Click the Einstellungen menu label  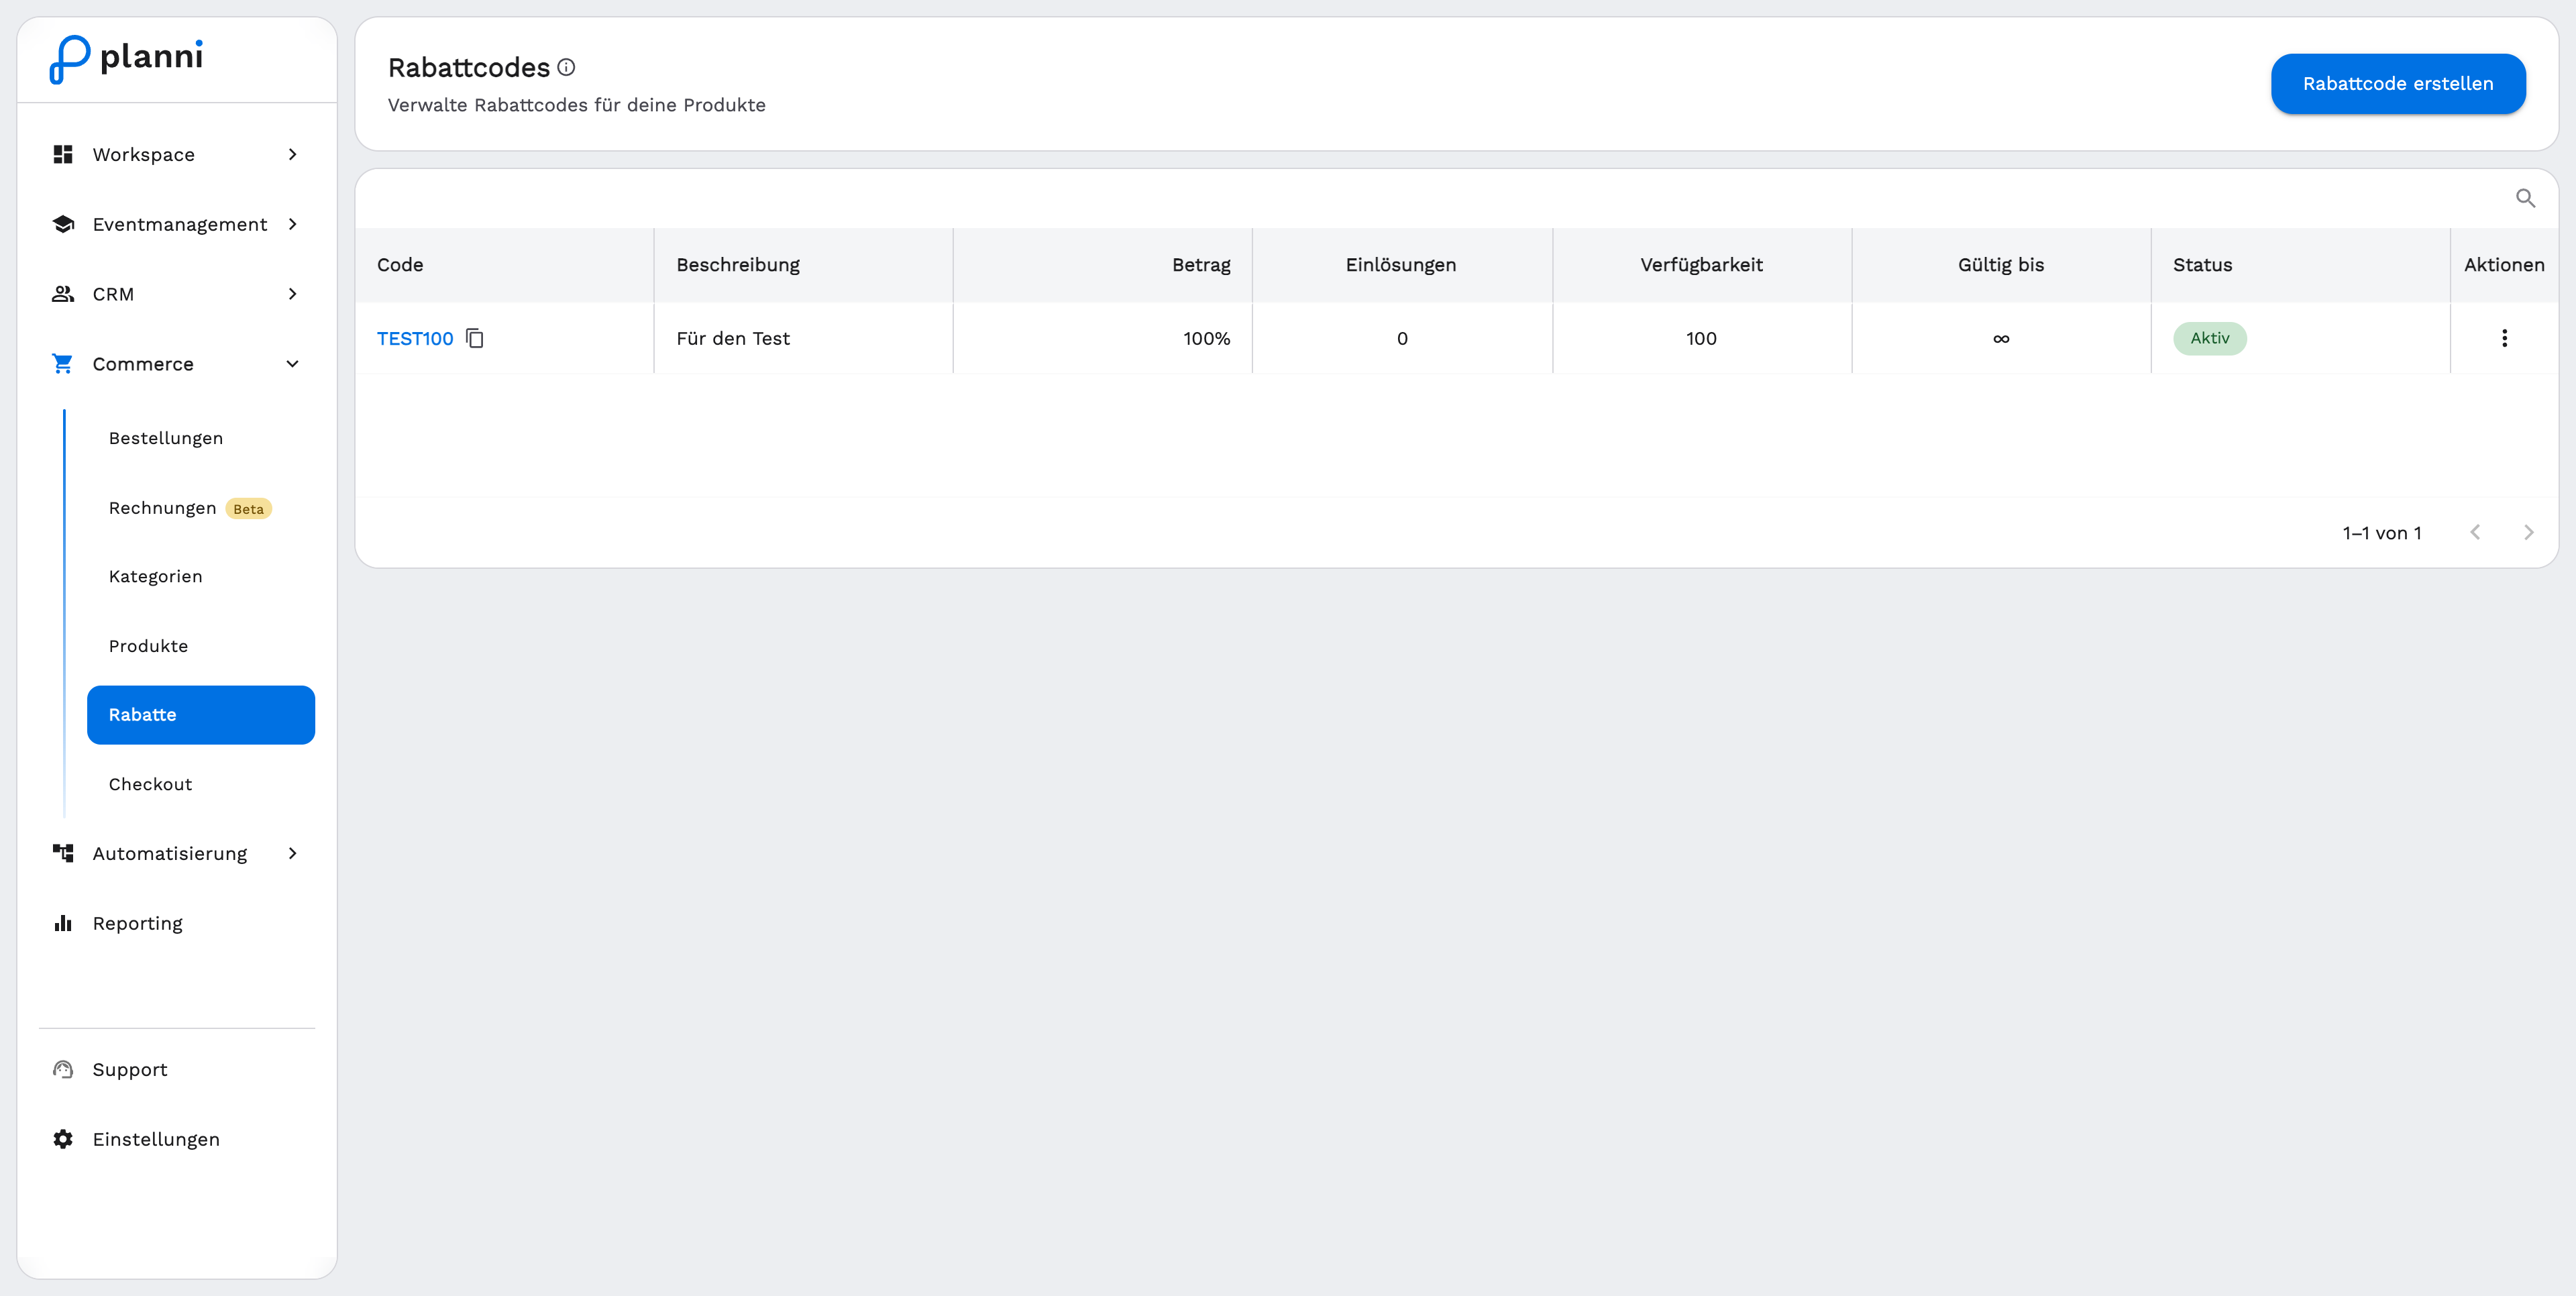156,1139
